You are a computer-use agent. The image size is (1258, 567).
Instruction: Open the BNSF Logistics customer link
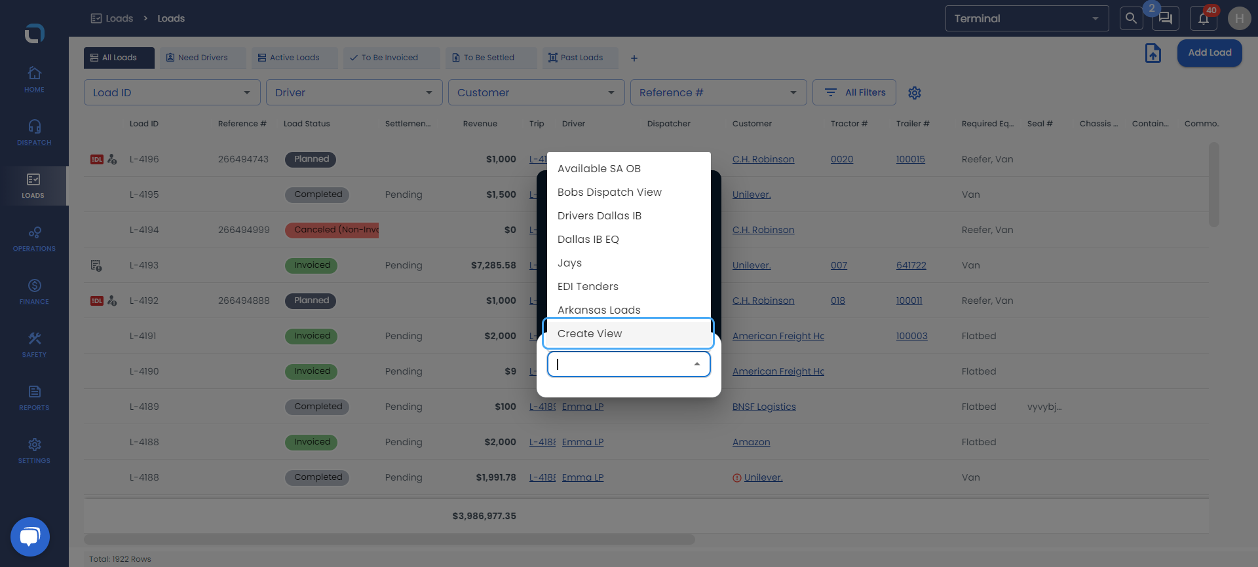[x=764, y=407]
